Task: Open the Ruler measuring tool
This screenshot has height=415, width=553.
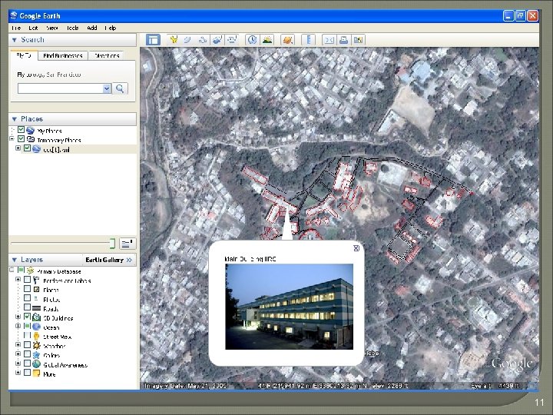Action: point(309,40)
